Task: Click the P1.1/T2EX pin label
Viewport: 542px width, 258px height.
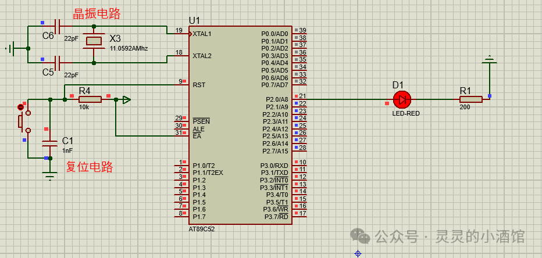Action: 208,173
